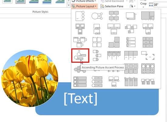Click the [Text] placeholder in the blue shape
This screenshot has width=167, height=122.
tap(81, 99)
